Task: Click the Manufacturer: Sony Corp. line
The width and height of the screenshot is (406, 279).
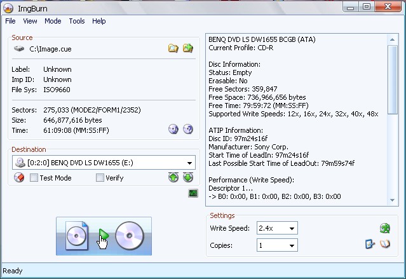Action: (248, 147)
